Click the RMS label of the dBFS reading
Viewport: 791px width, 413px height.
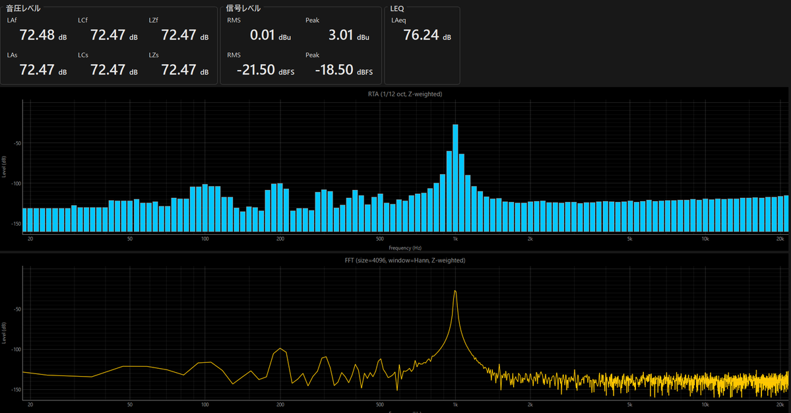(234, 55)
